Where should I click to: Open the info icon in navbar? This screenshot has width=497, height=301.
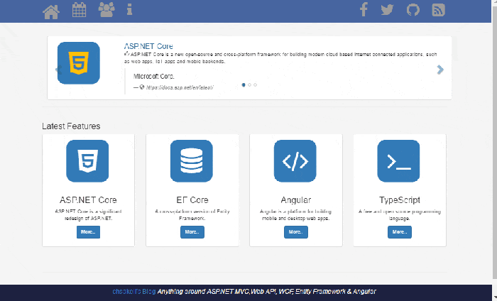coord(129,10)
